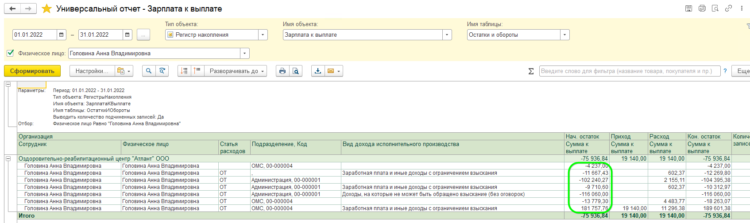Click the top-right preview icon
Image resolution: width=750 pixels, height=223 pixels.
click(715, 8)
